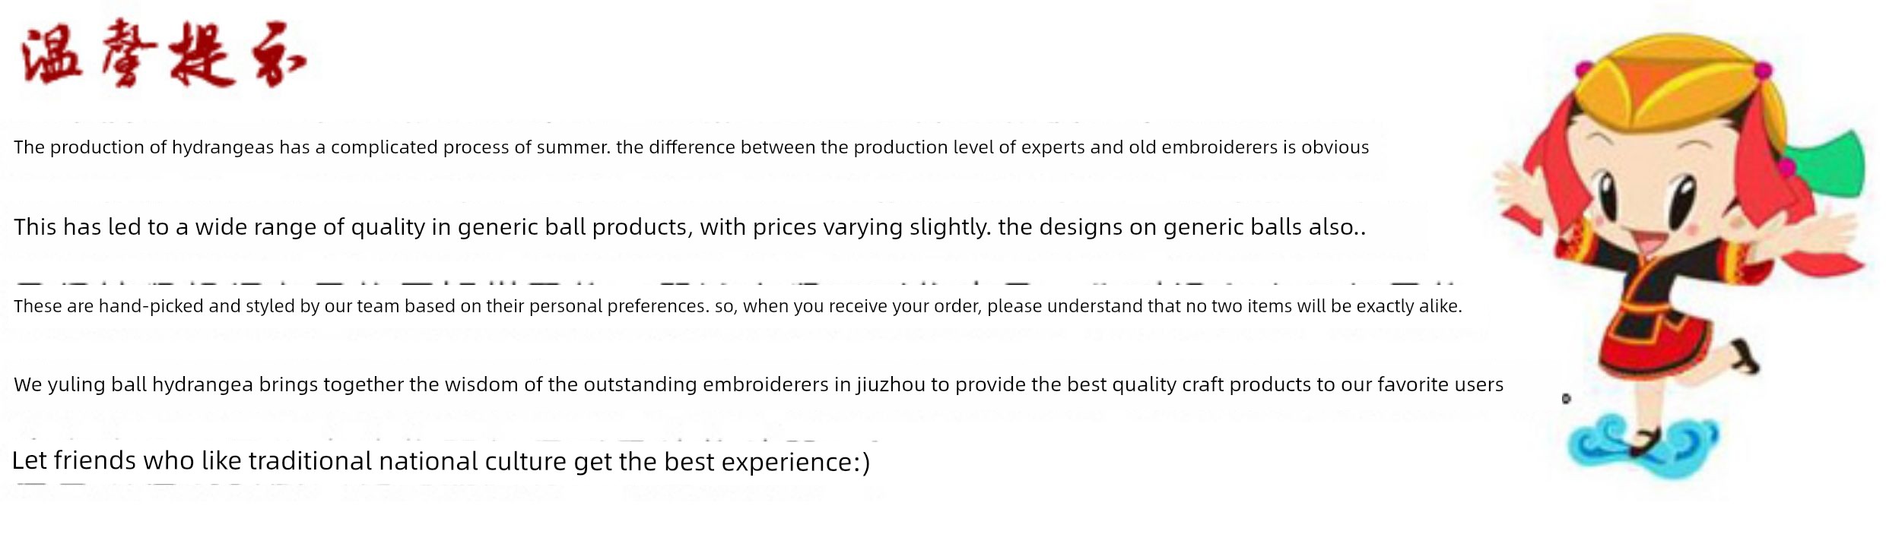Click the phrase 'old embroiderers is obvious'

[1249, 147]
